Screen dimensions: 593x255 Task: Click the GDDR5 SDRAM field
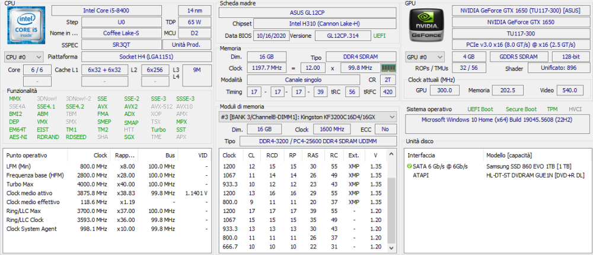[519, 57]
